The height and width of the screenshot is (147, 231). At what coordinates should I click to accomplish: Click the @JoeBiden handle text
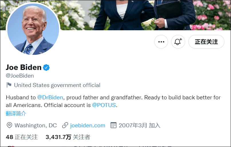point(20,76)
